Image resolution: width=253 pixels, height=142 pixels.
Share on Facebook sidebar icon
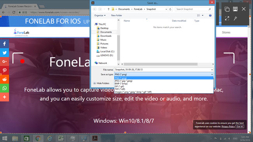[5, 44]
